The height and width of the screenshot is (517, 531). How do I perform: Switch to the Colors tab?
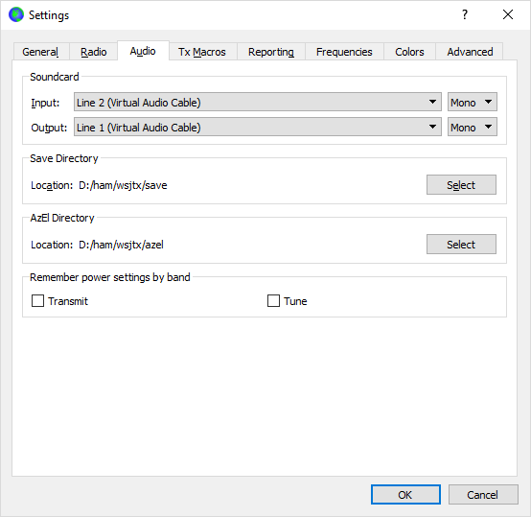[409, 52]
